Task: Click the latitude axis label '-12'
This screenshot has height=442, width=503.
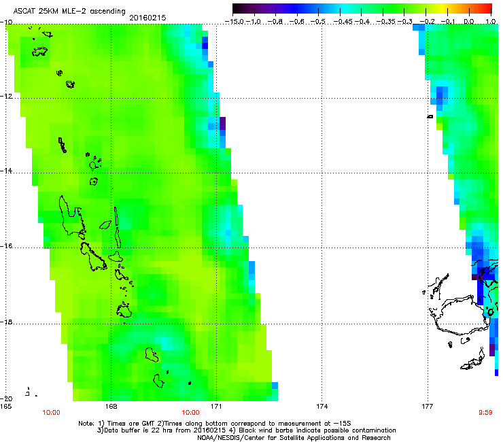Action: coord(6,97)
